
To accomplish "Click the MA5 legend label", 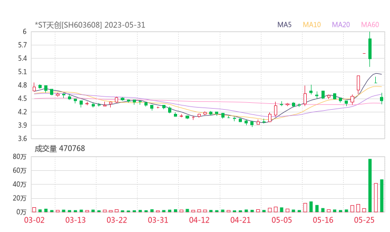I will pos(284,25).
